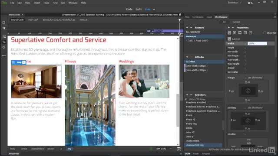Image resolution: width=278 pixels, height=156 pixels.
Task: Select the Source Code related file button
Action: [17, 20]
